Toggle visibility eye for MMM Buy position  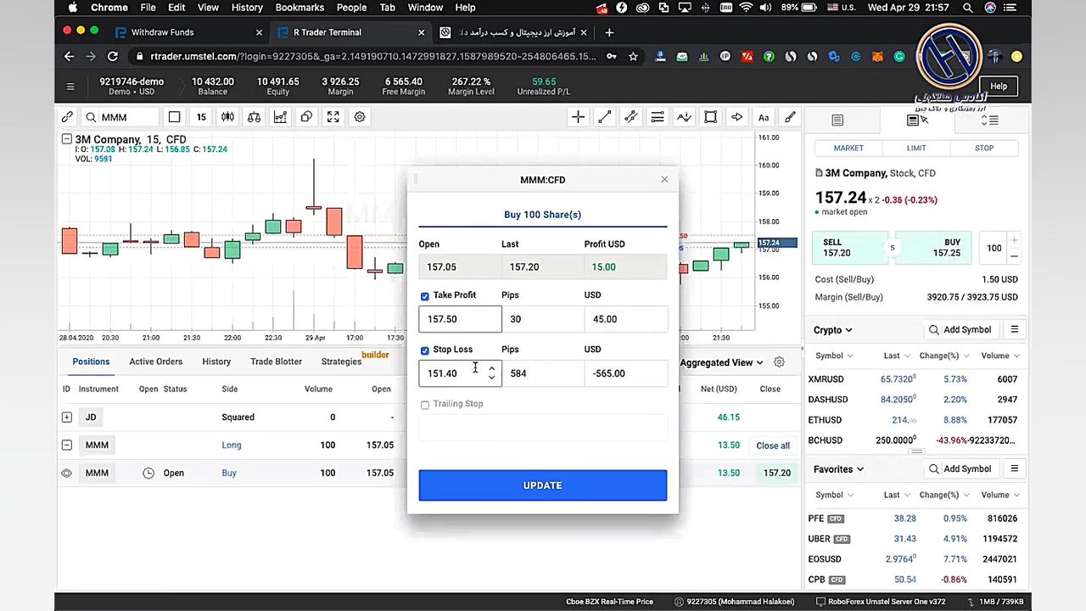coord(66,473)
